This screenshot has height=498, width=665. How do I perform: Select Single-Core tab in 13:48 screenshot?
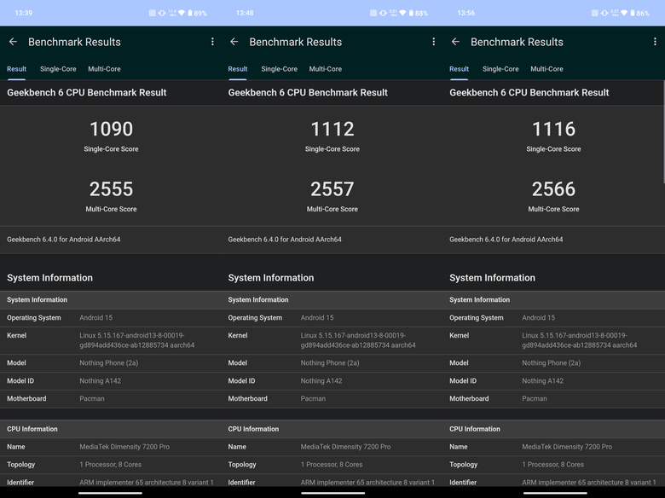tap(279, 69)
